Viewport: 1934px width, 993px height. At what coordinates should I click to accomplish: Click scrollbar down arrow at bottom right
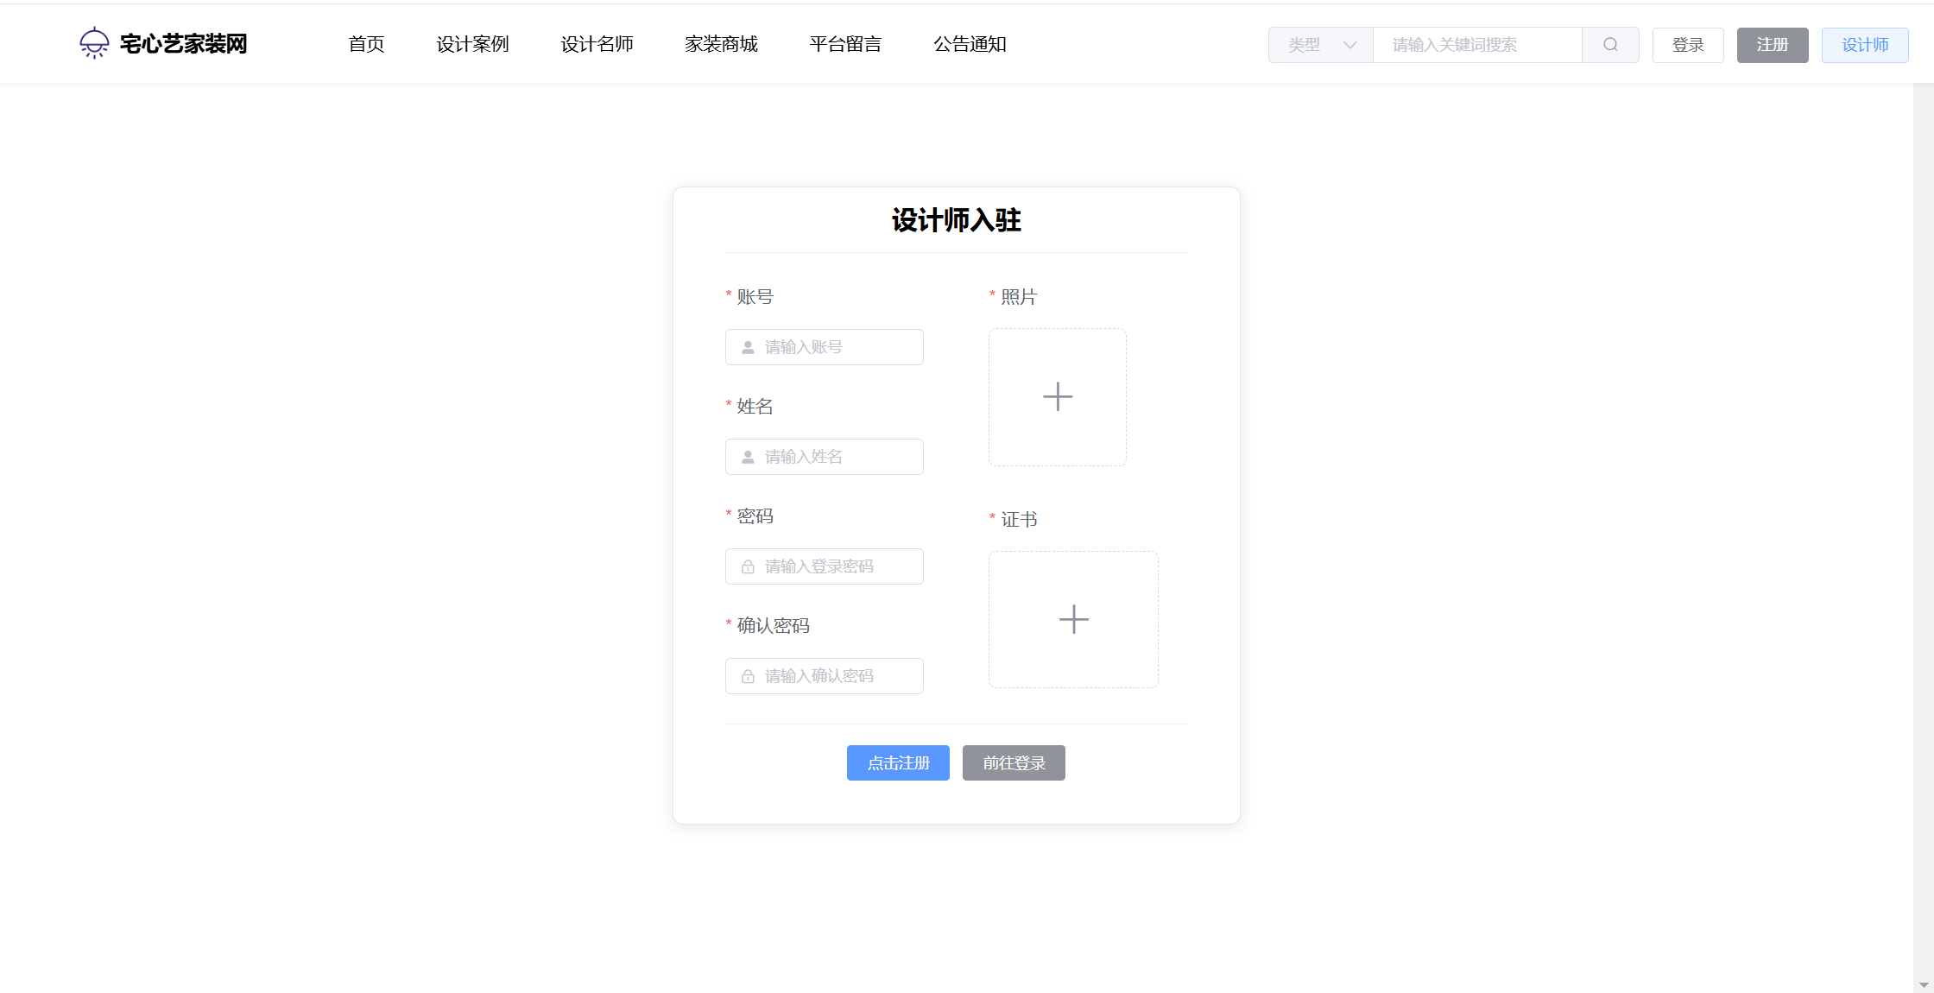click(x=1924, y=985)
